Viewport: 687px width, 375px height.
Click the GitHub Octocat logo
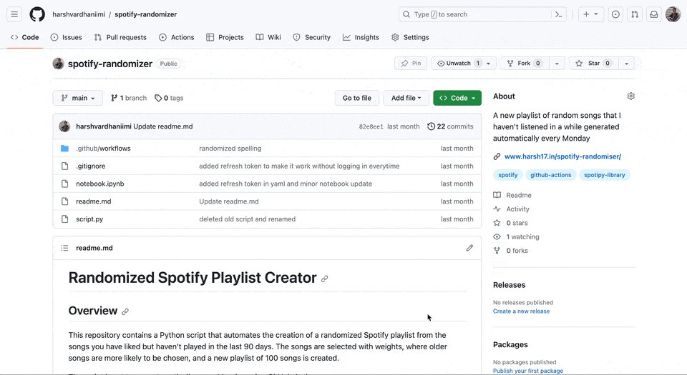click(37, 14)
